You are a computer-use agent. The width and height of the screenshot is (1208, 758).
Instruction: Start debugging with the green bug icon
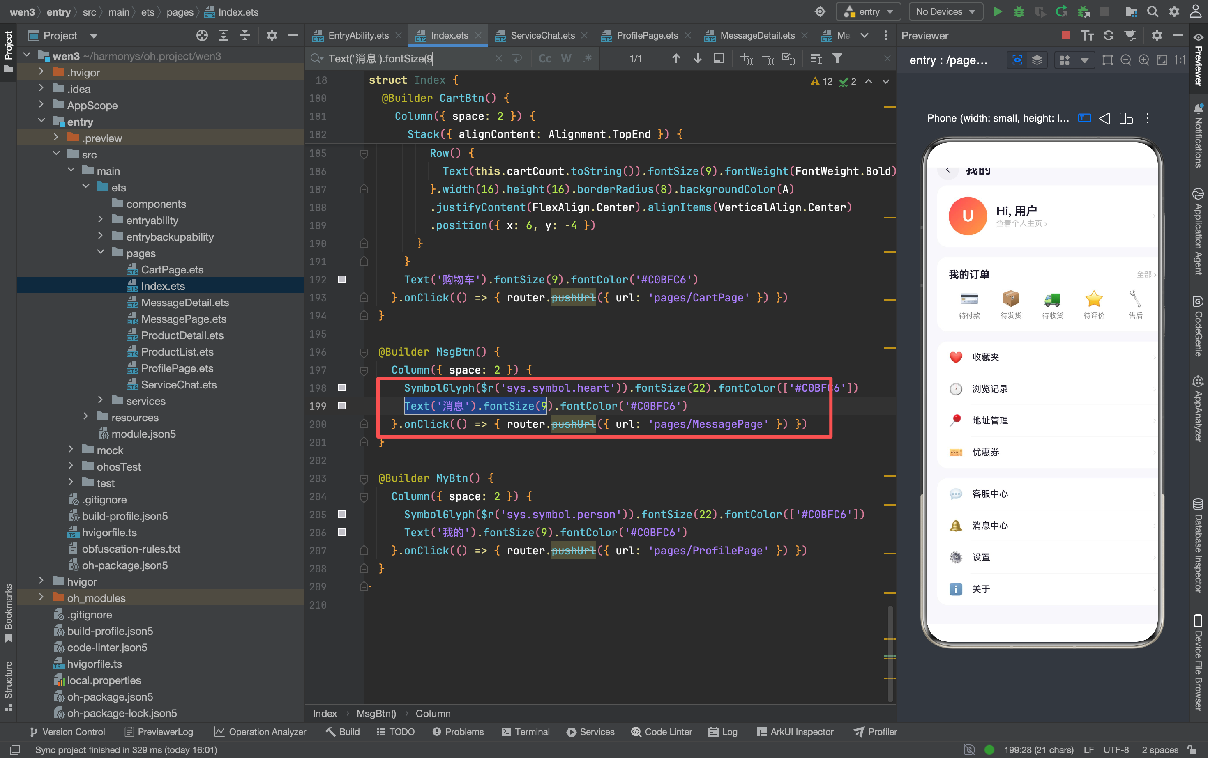pos(1019,11)
